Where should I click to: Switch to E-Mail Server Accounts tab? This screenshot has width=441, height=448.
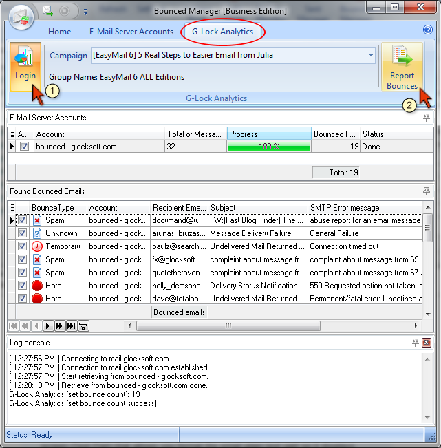[131, 32]
